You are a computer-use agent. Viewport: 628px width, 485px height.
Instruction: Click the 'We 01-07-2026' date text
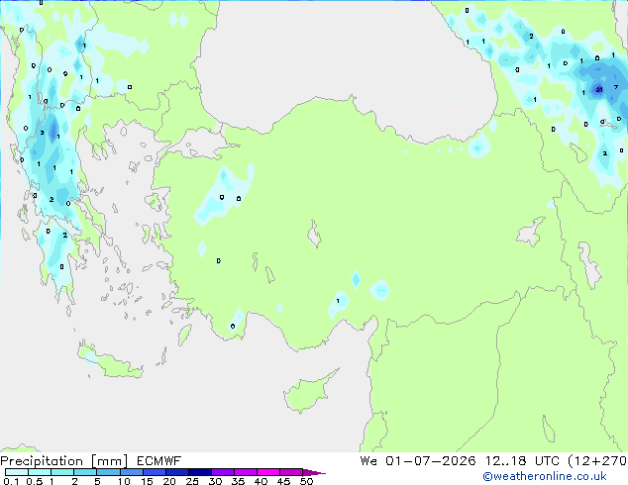coord(418,461)
